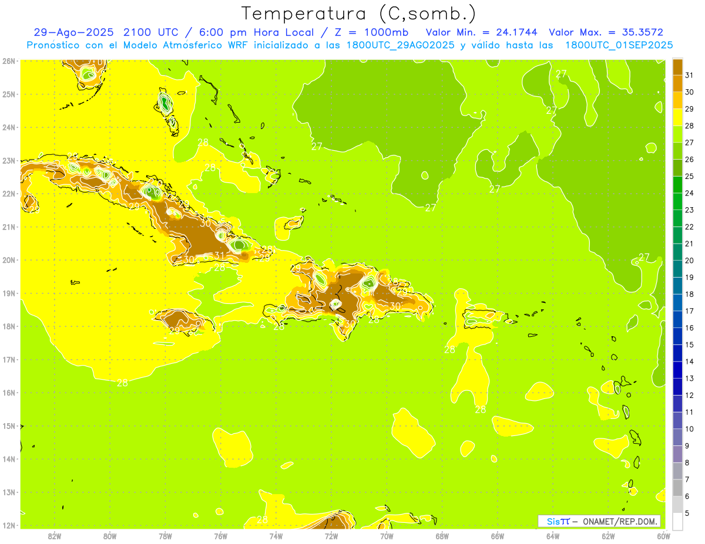The width and height of the screenshot is (705, 544).
Task: Click the lime legend swatch between 27 and 28
Action: click(x=677, y=134)
